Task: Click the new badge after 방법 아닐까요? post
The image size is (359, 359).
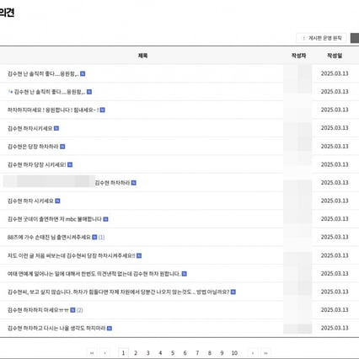Action: click(x=233, y=292)
